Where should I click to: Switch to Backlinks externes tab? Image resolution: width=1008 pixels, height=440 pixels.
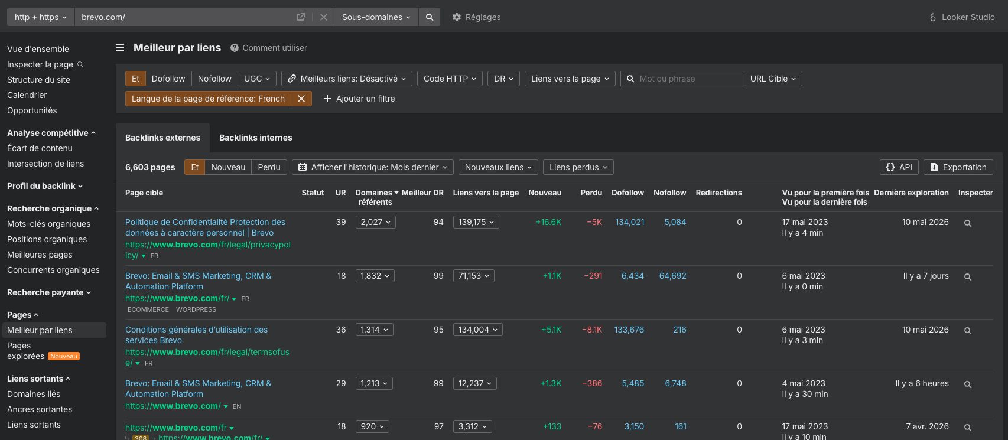(162, 138)
